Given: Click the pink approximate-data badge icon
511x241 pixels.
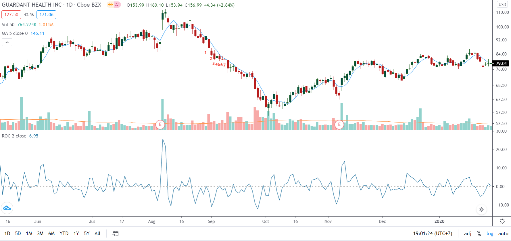Looking at the screenshot, I should pyautogui.click(x=117, y=5).
